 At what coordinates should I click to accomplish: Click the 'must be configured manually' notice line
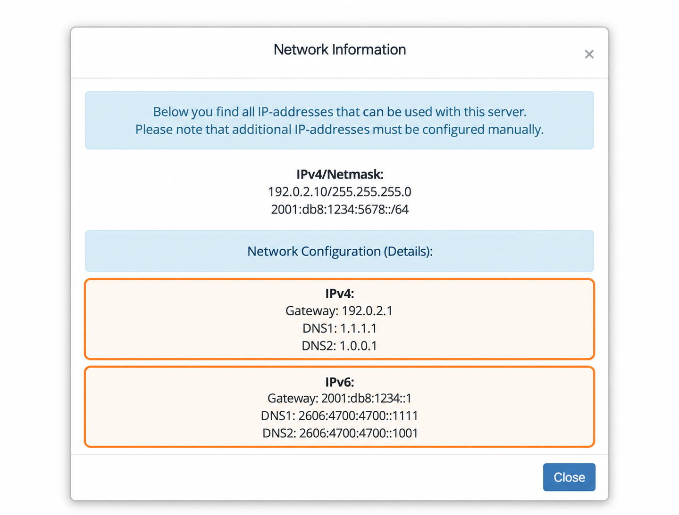point(340,130)
